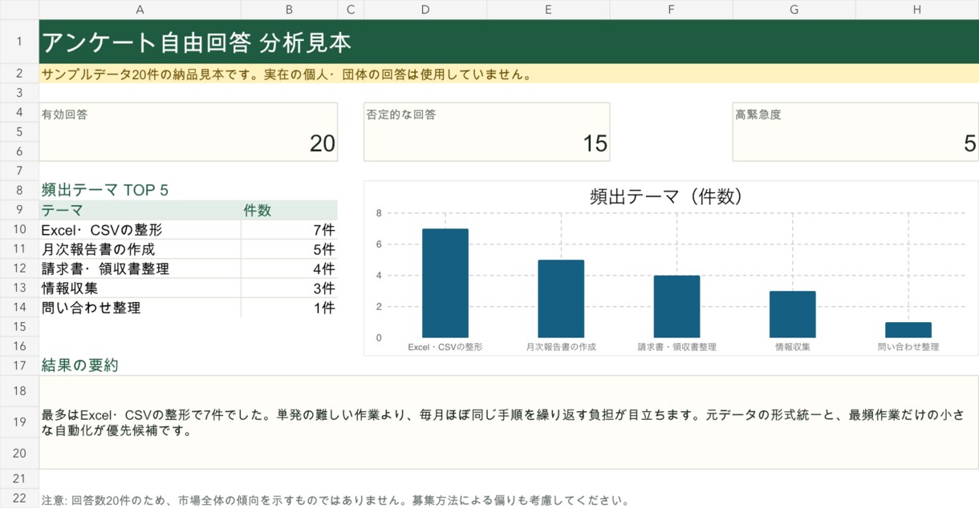Select column A header
This screenshot has width=979, height=508.
point(140,10)
